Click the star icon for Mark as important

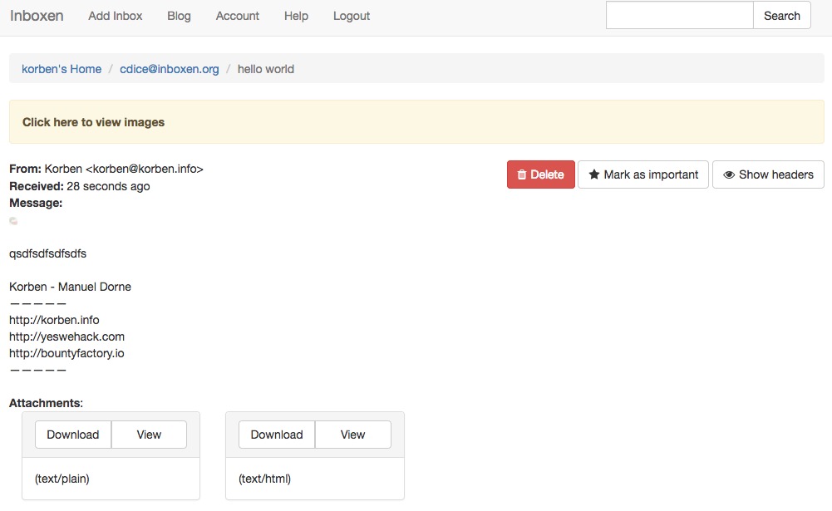click(x=593, y=174)
